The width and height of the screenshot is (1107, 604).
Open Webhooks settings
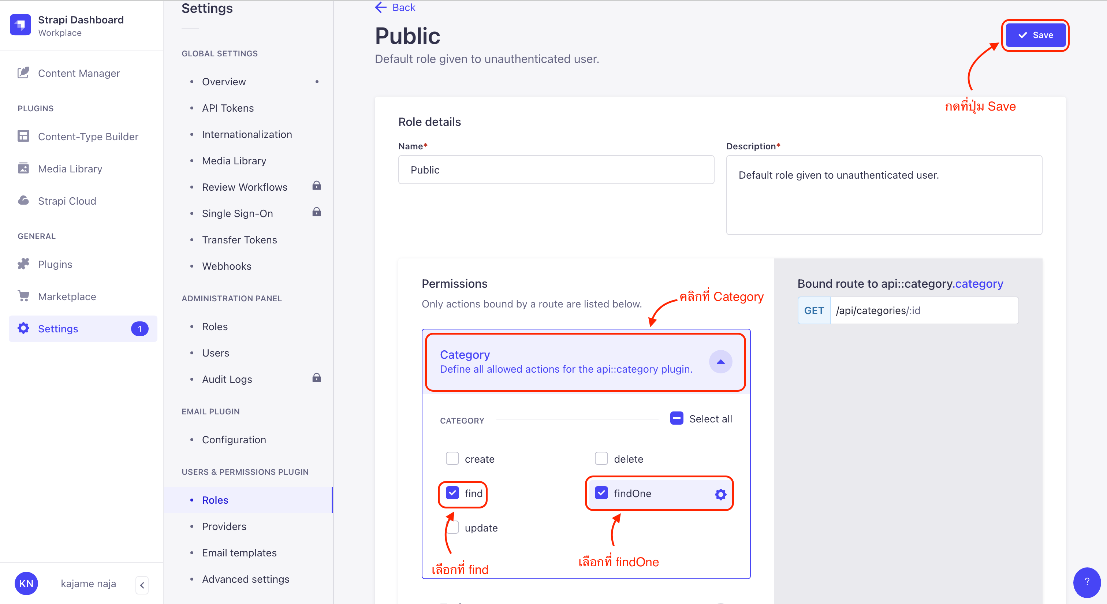click(227, 266)
